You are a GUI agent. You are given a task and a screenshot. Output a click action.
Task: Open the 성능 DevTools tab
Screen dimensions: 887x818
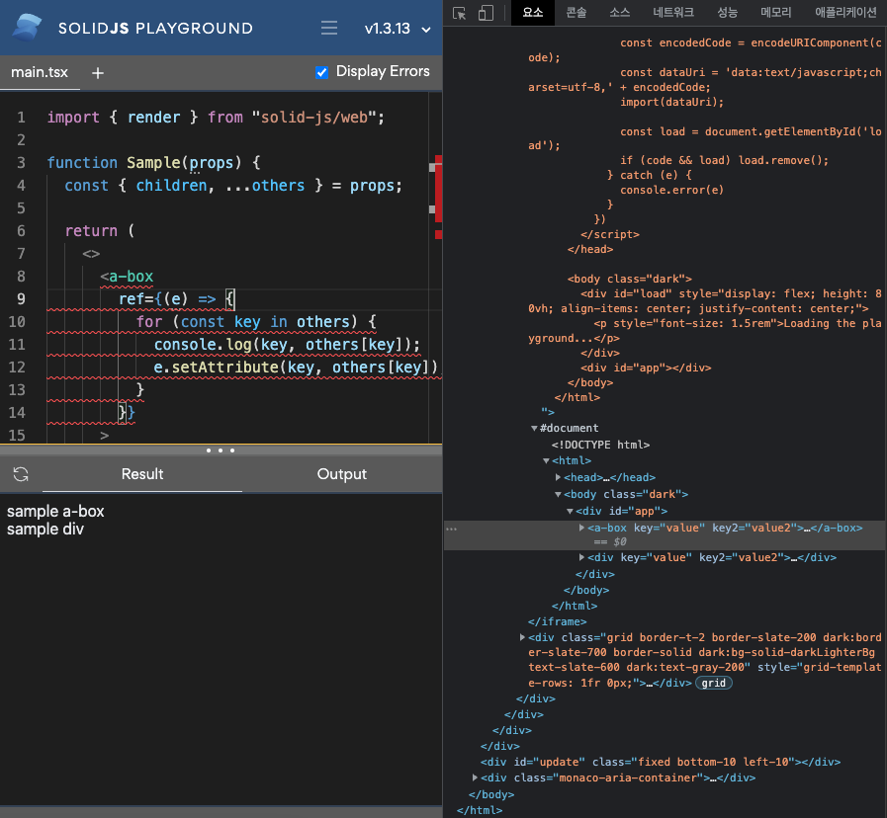click(727, 13)
